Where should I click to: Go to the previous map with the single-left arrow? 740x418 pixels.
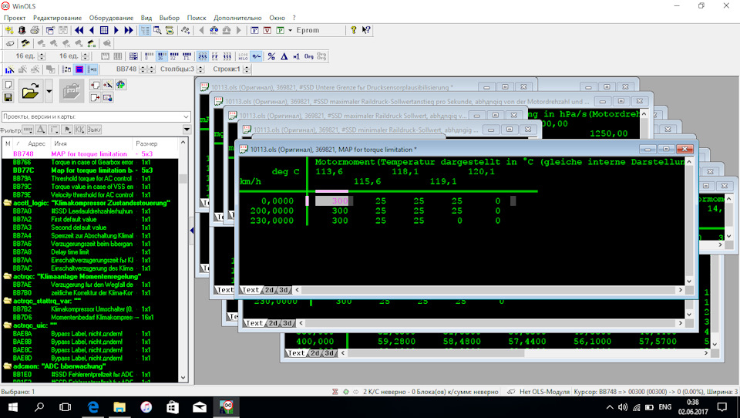click(92, 30)
